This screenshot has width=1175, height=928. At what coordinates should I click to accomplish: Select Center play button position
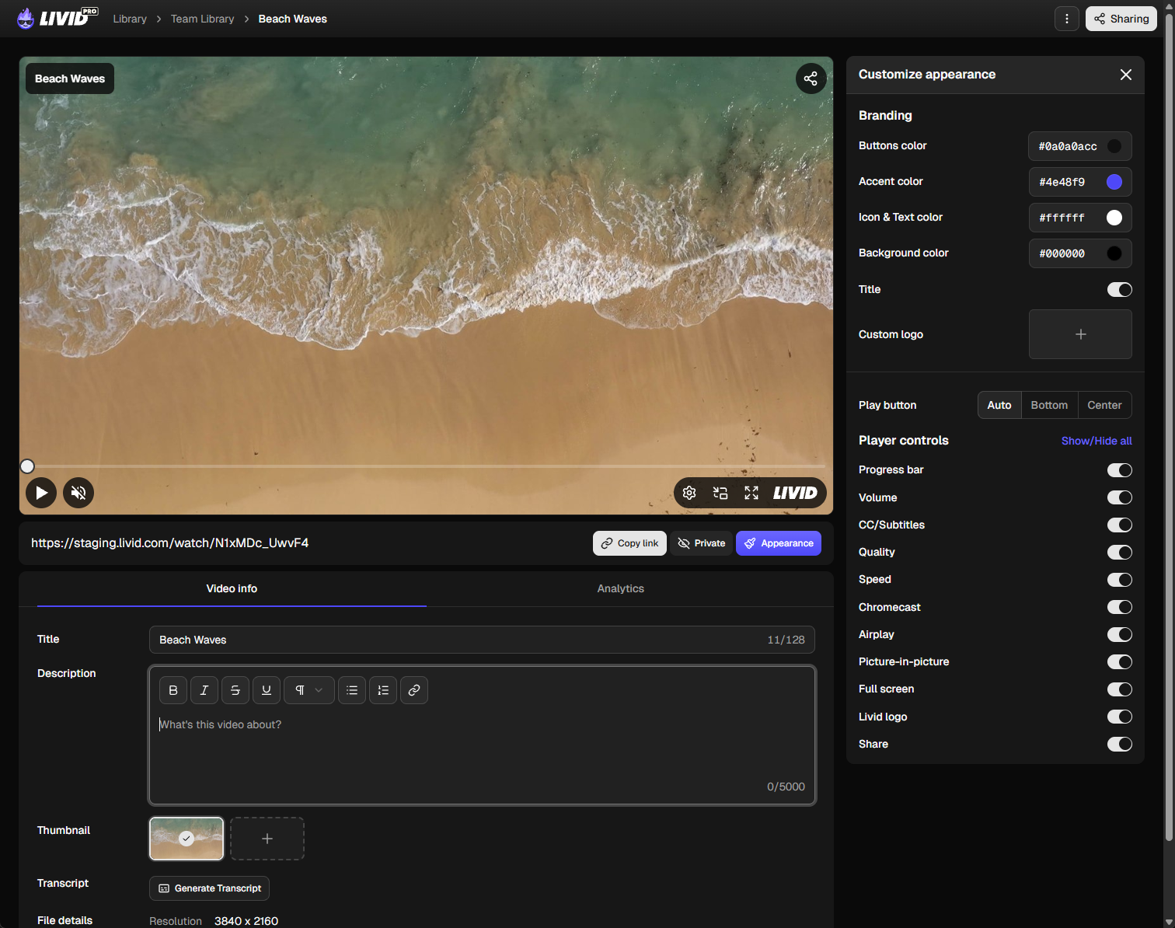click(1104, 405)
